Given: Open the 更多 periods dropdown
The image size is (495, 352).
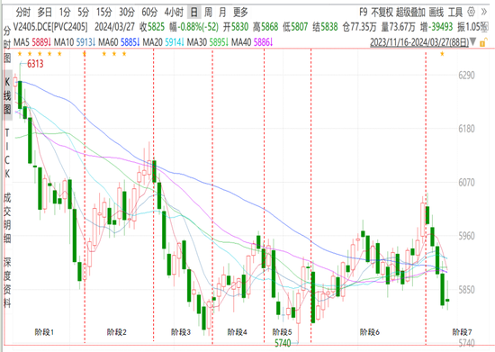Looking at the screenshot, I should tap(240, 13).
